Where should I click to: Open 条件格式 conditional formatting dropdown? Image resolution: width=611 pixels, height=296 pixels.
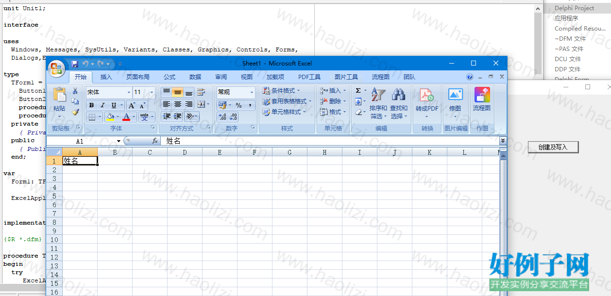tap(282, 91)
